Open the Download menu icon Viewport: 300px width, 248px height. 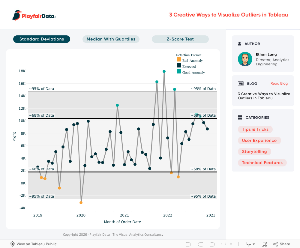[250, 244]
